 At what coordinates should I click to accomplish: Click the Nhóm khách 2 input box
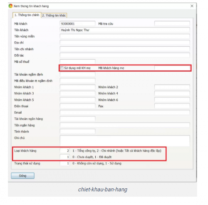coord(172,87)
